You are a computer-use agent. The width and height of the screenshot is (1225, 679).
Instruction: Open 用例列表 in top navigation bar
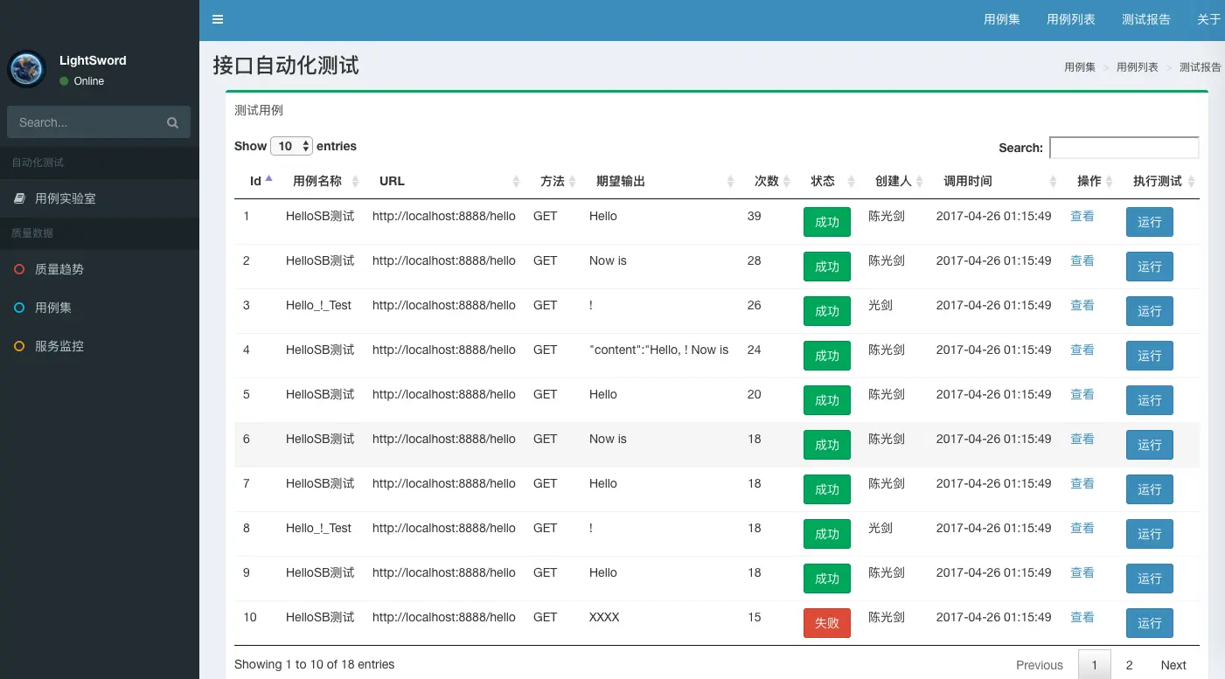1071,20
